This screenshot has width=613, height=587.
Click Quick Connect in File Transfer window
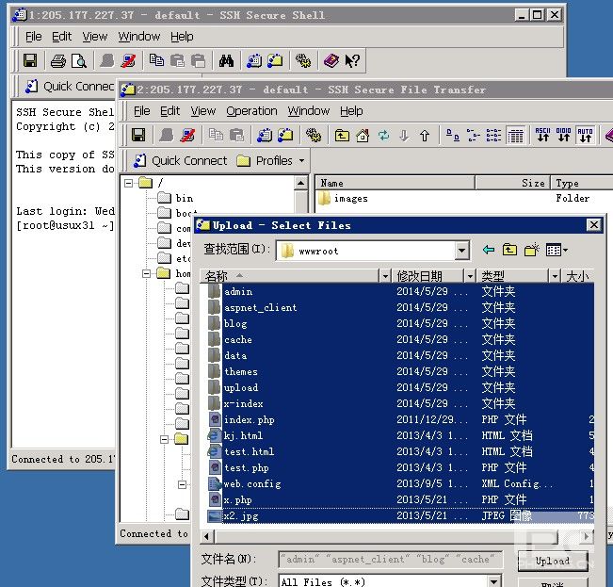180,161
